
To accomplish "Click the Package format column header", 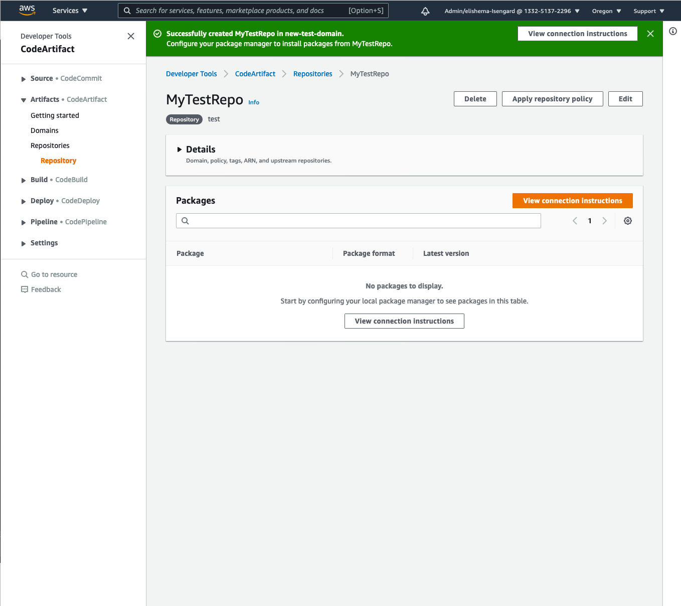I will point(369,253).
